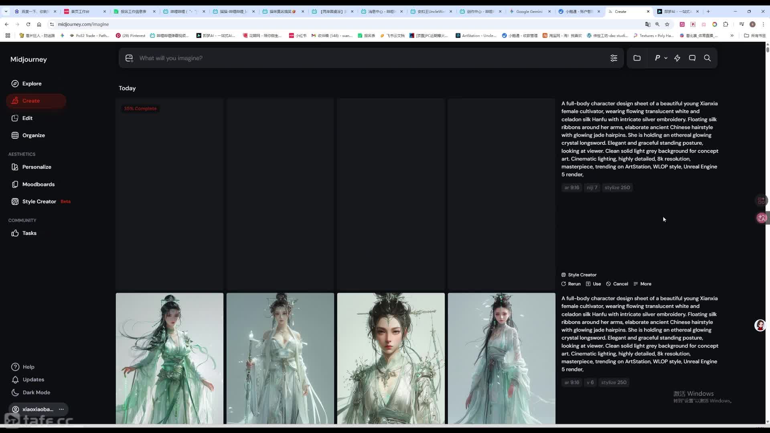Open the Tasks community page

pos(24,233)
